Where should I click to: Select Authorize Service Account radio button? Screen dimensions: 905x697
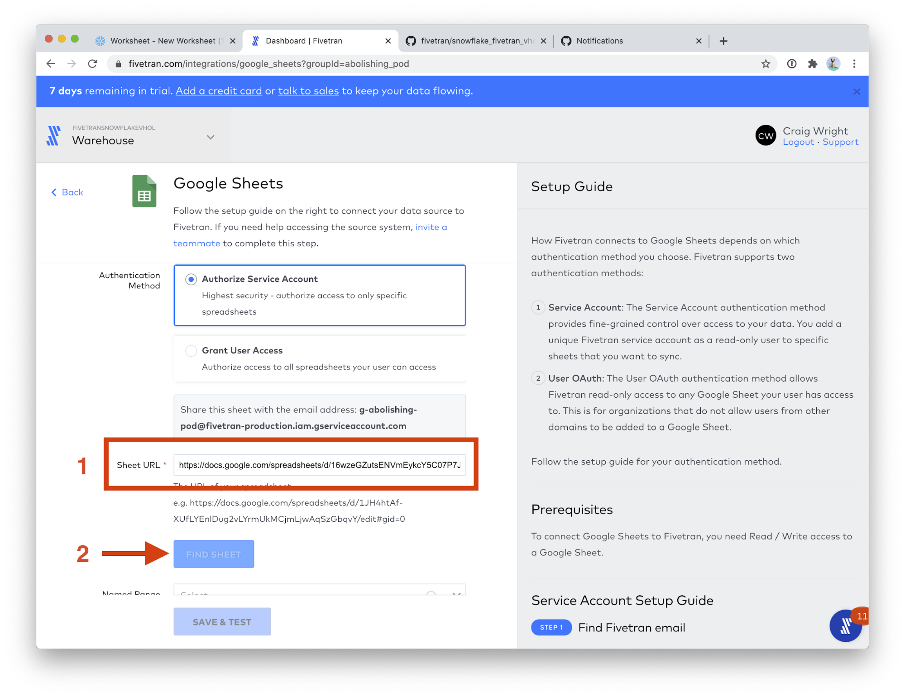[191, 279]
